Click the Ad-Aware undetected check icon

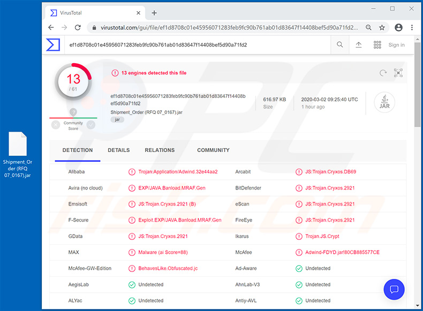click(299, 268)
